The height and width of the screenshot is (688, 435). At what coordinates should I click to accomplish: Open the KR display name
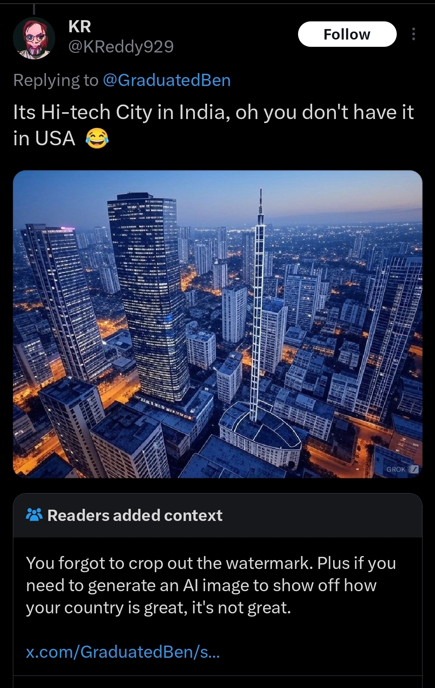pos(80,27)
